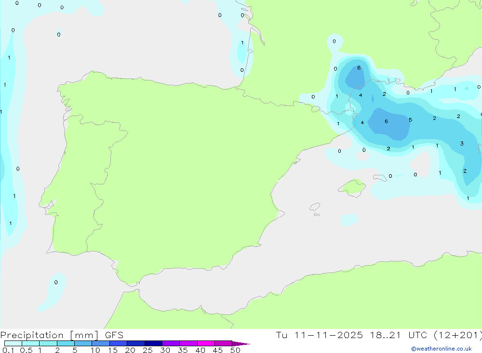Choose the 25–30 mm legend color swatch
The width and height of the screenshot is (482, 353).
tap(153, 343)
